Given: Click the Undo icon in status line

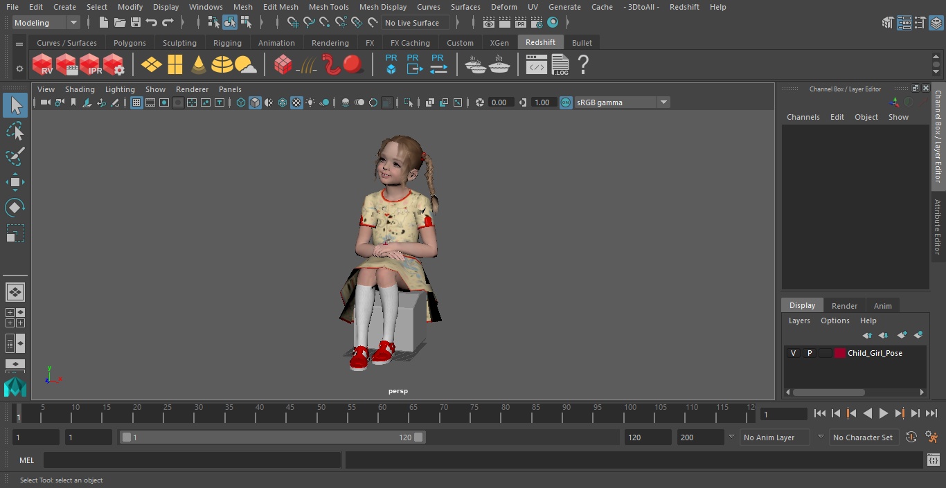Looking at the screenshot, I should [x=152, y=23].
